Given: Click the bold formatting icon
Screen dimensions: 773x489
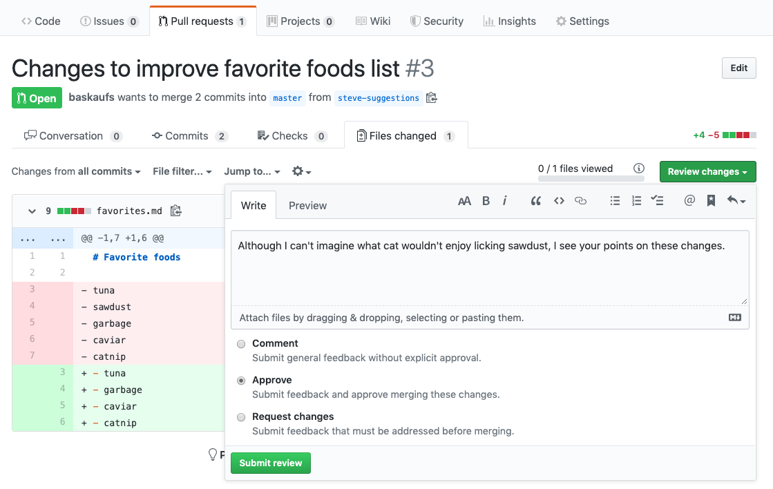Looking at the screenshot, I should (x=486, y=200).
